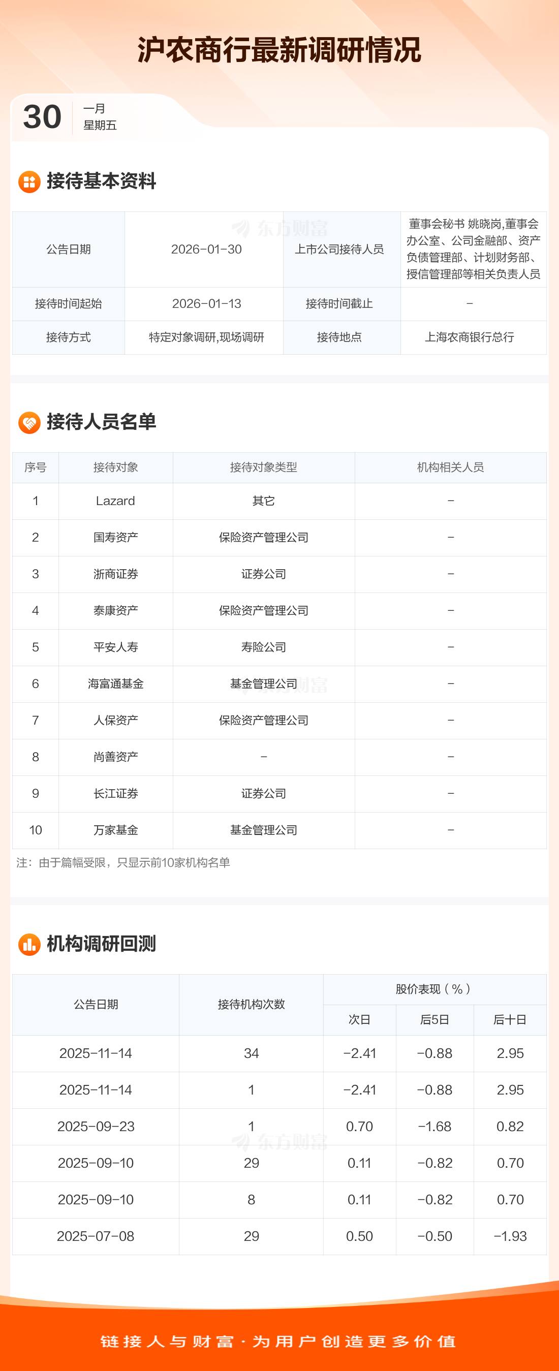
Task: Click the 2025-07-08 date row
Action: point(96,1236)
